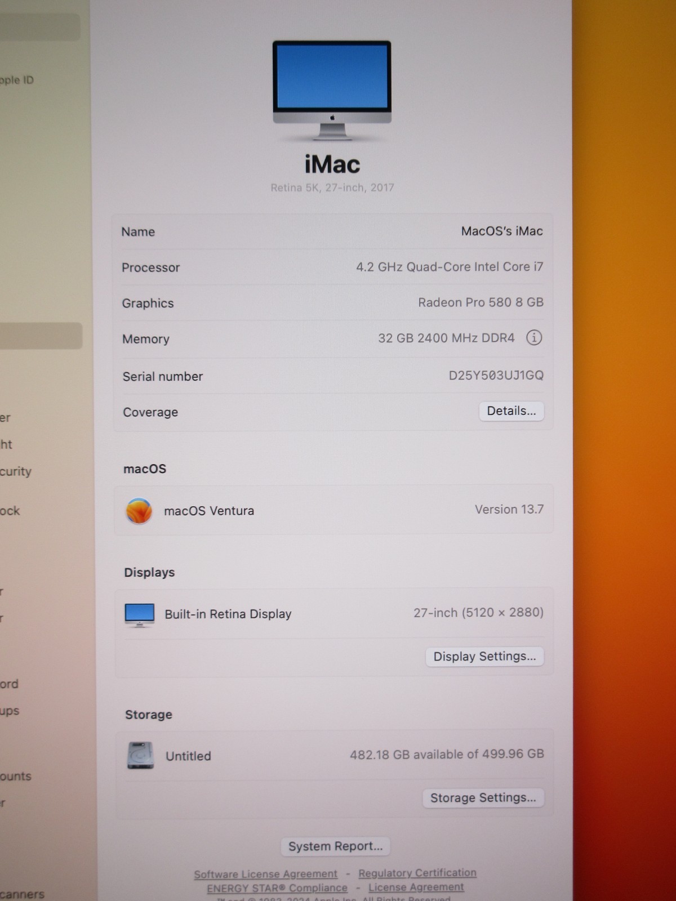Click the Coverage row label
The width and height of the screenshot is (676, 901).
[x=150, y=412]
